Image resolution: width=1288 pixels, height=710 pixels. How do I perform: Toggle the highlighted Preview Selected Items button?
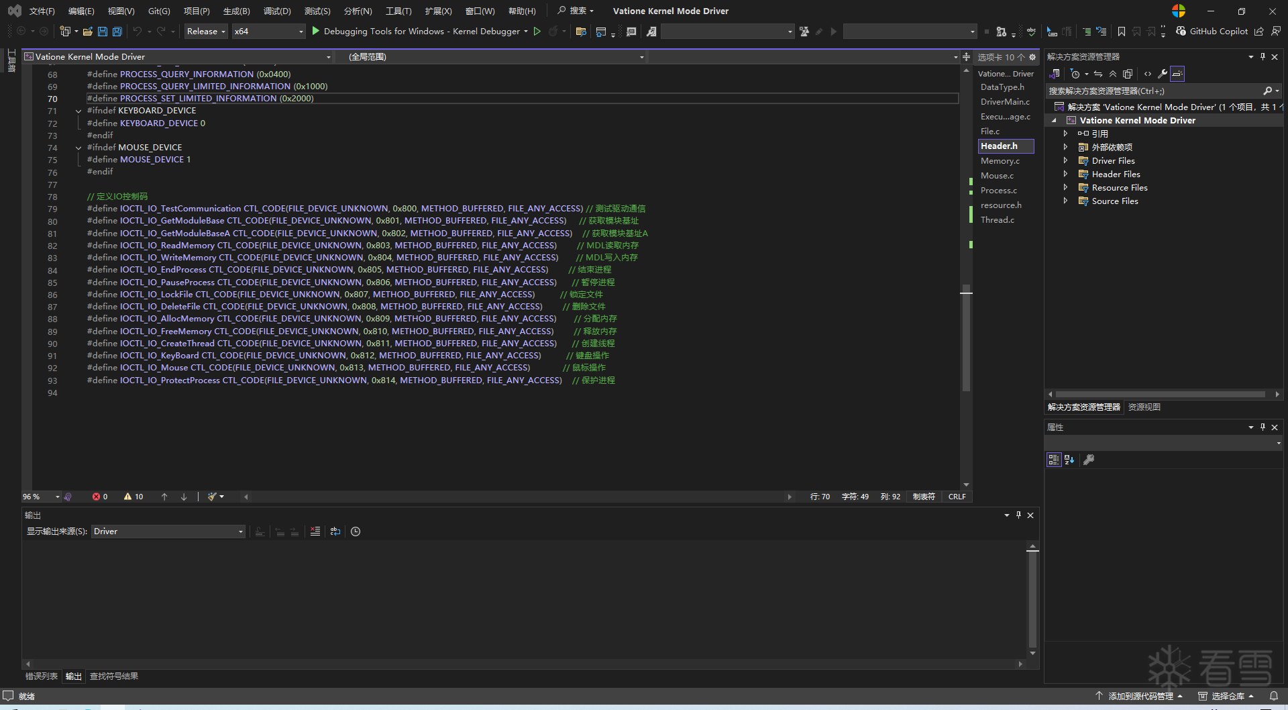coord(1177,74)
